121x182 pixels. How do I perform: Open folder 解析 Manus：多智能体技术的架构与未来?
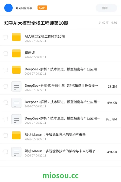pos(55,134)
